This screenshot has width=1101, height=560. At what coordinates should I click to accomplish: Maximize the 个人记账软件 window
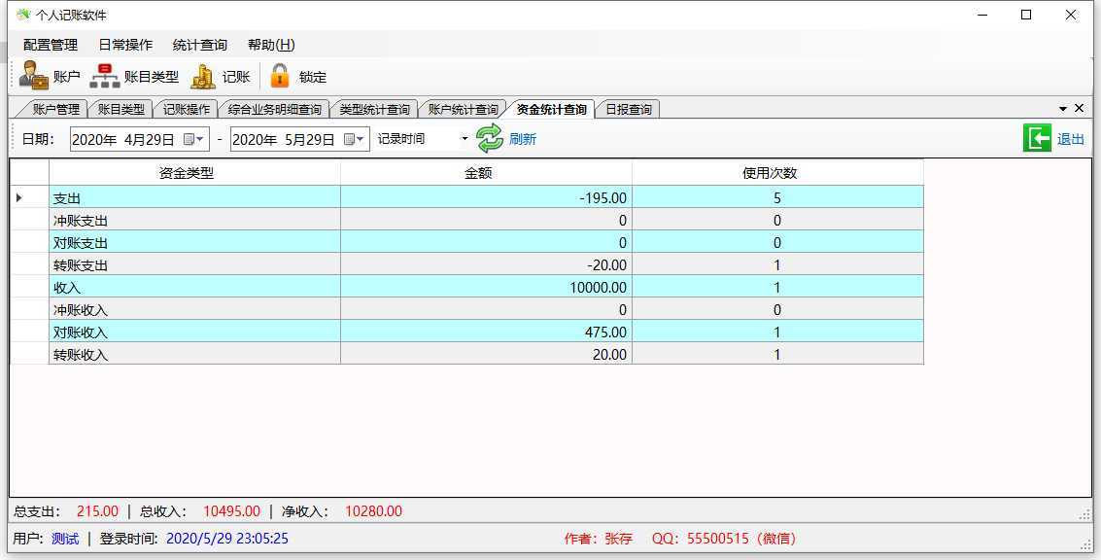[x=1026, y=15]
